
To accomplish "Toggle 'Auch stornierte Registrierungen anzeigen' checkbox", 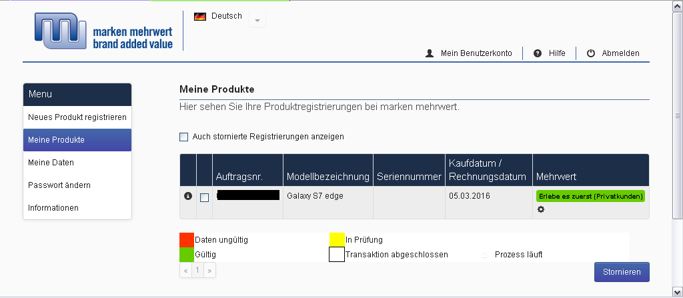I will (x=184, y=137).
